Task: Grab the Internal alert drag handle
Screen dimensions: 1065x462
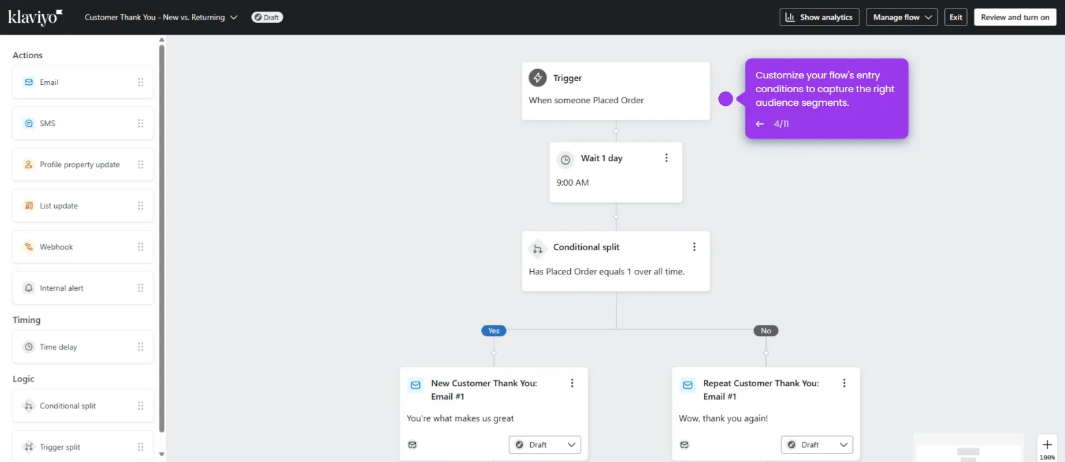Action: (x=140, y=288)
